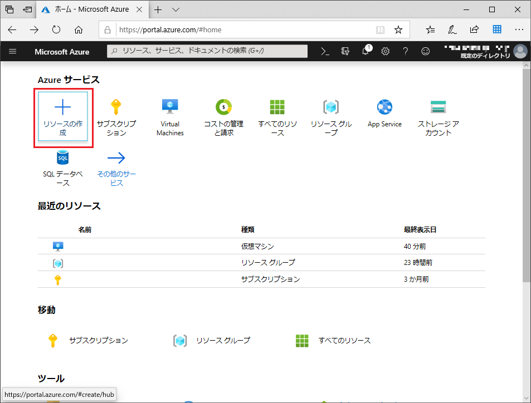The height and width of the screenshot is (403, 531).
Task: Open コストの管理と請求 service
Action: click(x=223, y=117)
